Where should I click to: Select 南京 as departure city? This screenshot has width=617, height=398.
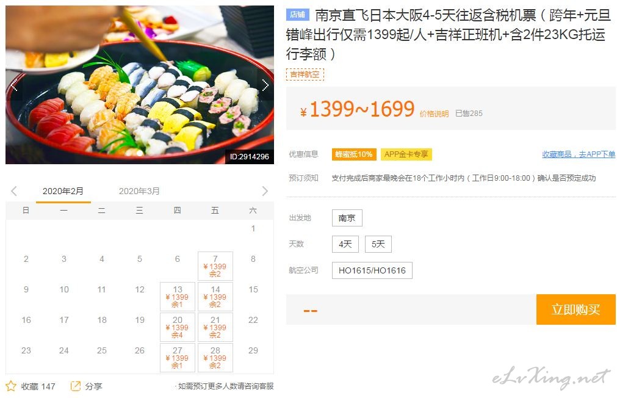tap(347, 218)
